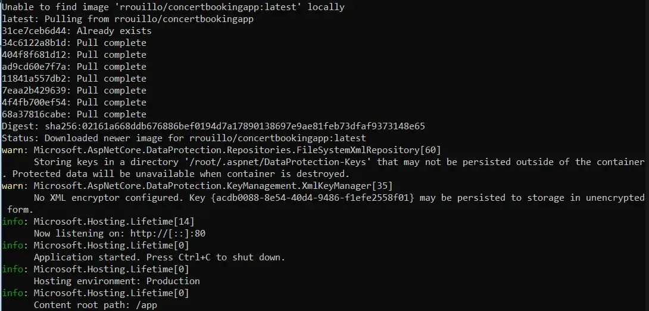The image size is (649, 311).
Task: Click the 'Content root path: /app' line
Action: tap(95, 305)
